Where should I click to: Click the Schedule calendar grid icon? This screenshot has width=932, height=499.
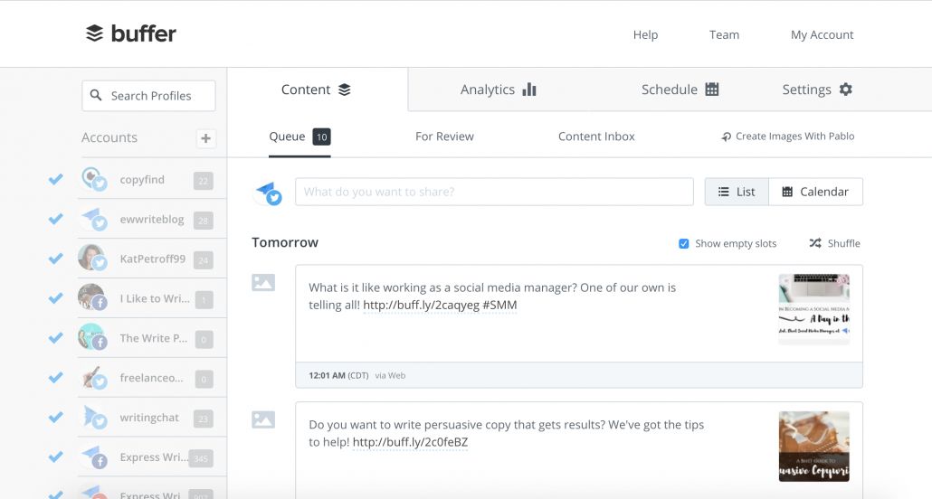[712, 89]
